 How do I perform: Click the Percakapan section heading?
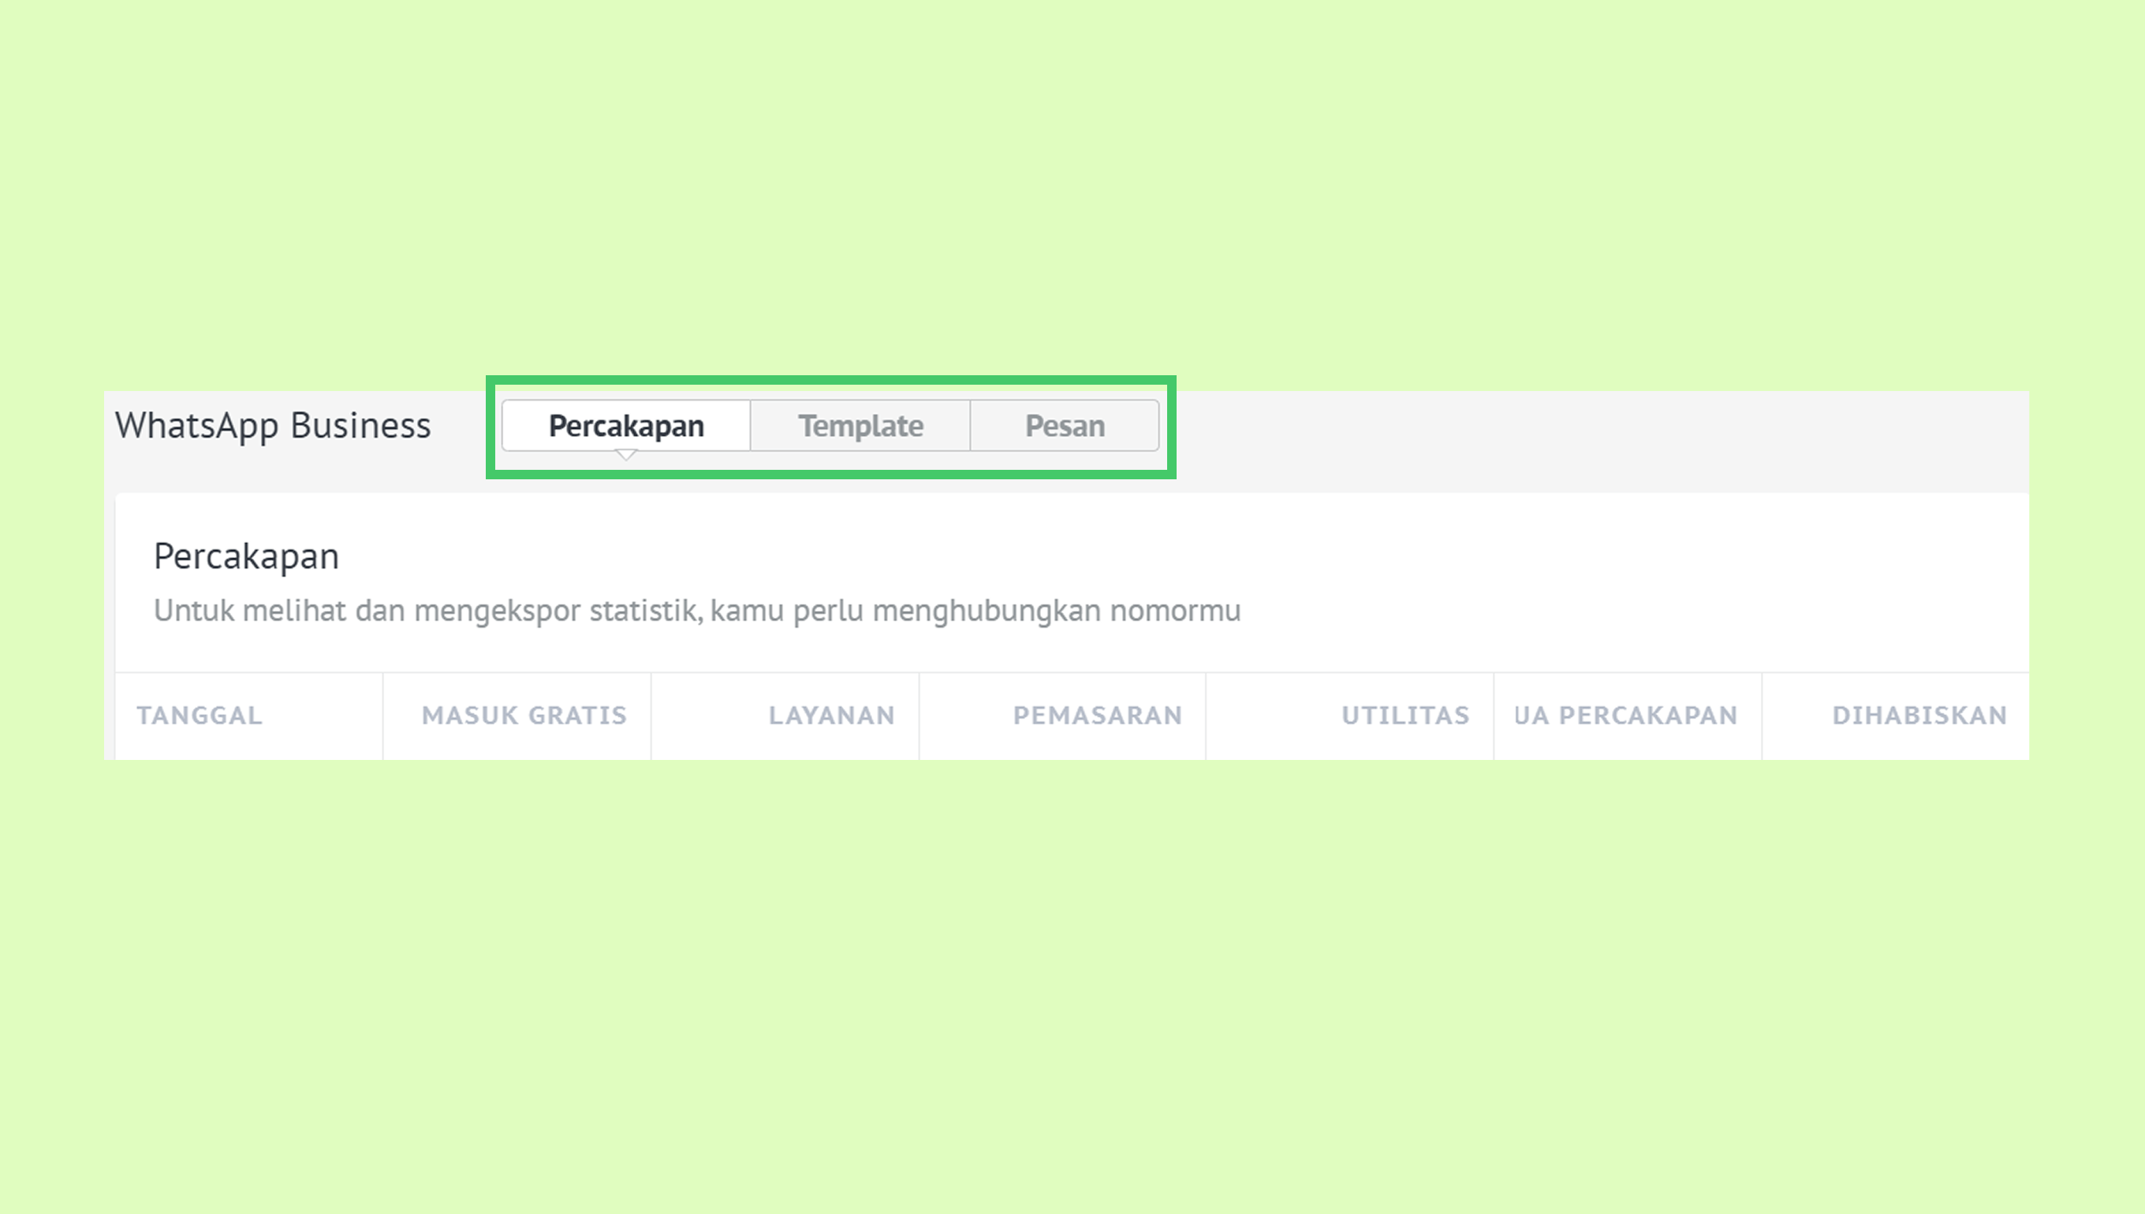pyautogui.click(x=247, y=557)
